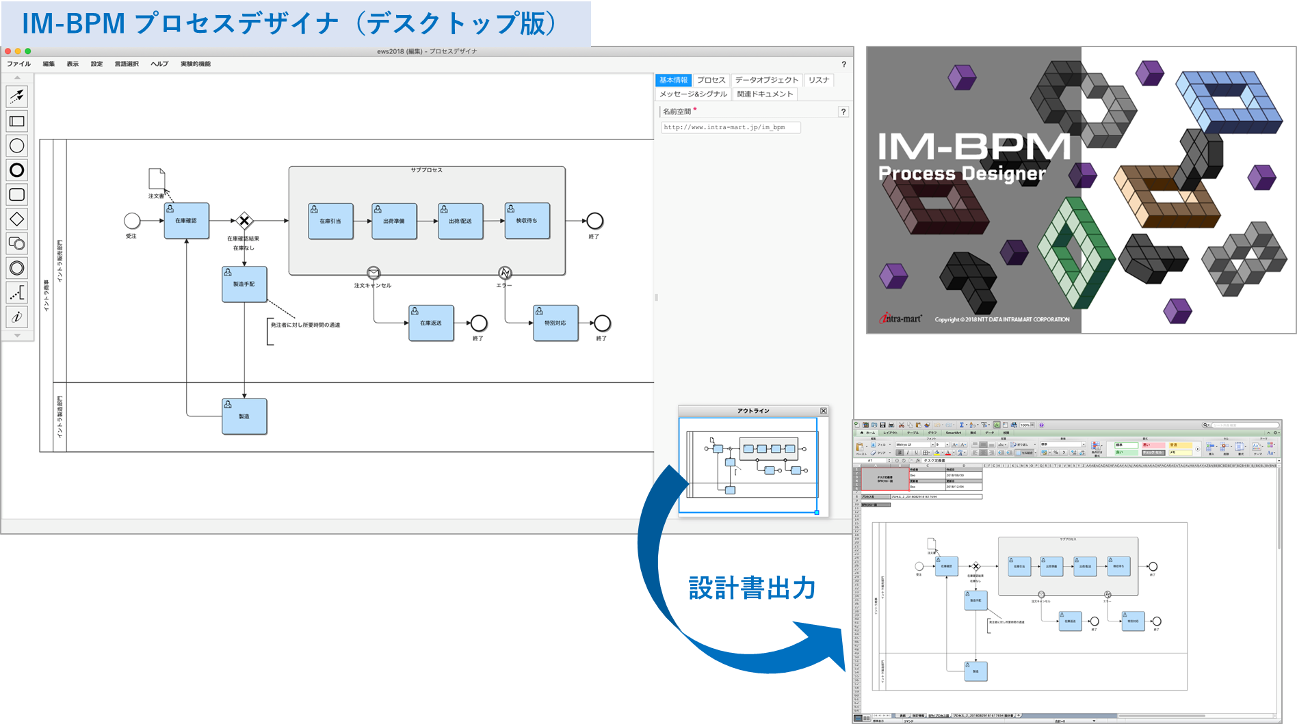Open the 表示 menu

[x=73, y=64]
